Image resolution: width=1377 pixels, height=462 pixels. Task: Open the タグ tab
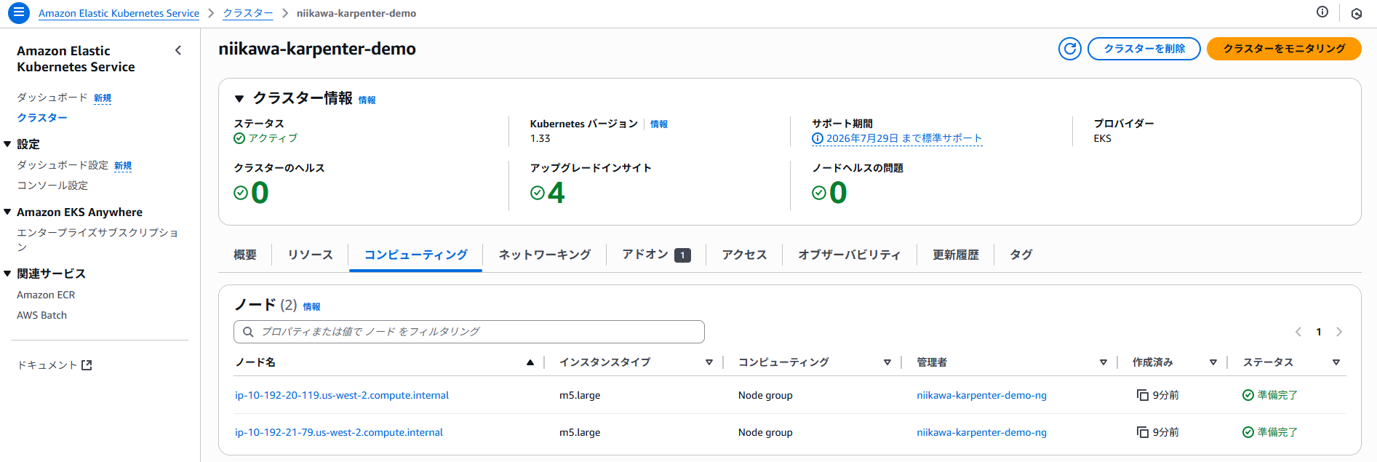1021,255
